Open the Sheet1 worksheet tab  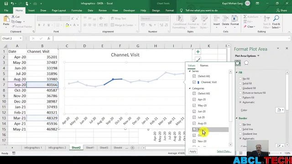tap(90, 148)
